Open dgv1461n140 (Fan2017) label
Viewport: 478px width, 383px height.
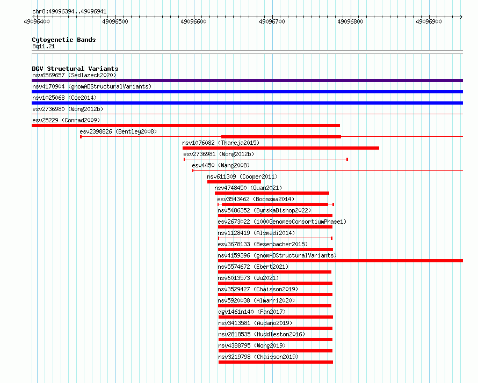252,312
